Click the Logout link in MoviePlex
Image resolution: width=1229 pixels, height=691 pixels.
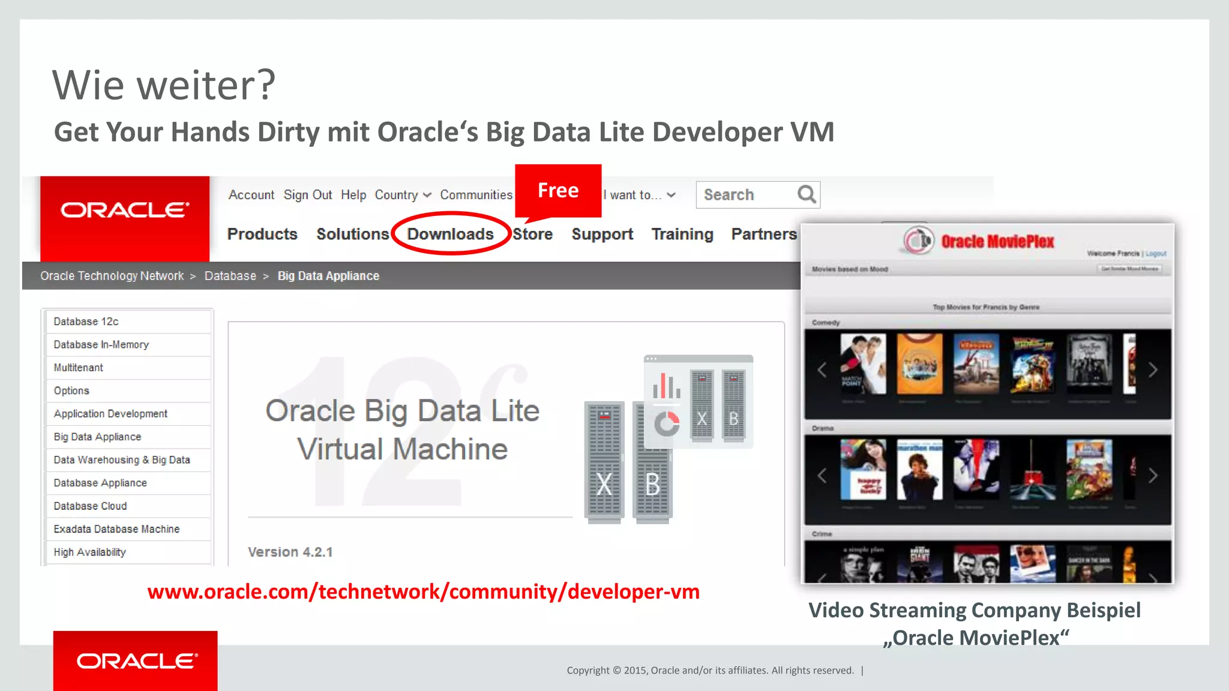[x=1156, y=254]
